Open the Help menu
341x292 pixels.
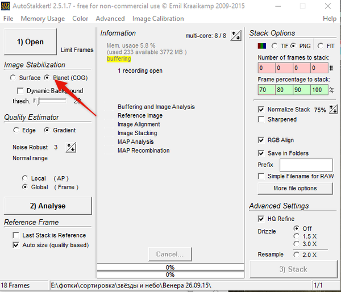pyautogui.click(x=329, y=19)
